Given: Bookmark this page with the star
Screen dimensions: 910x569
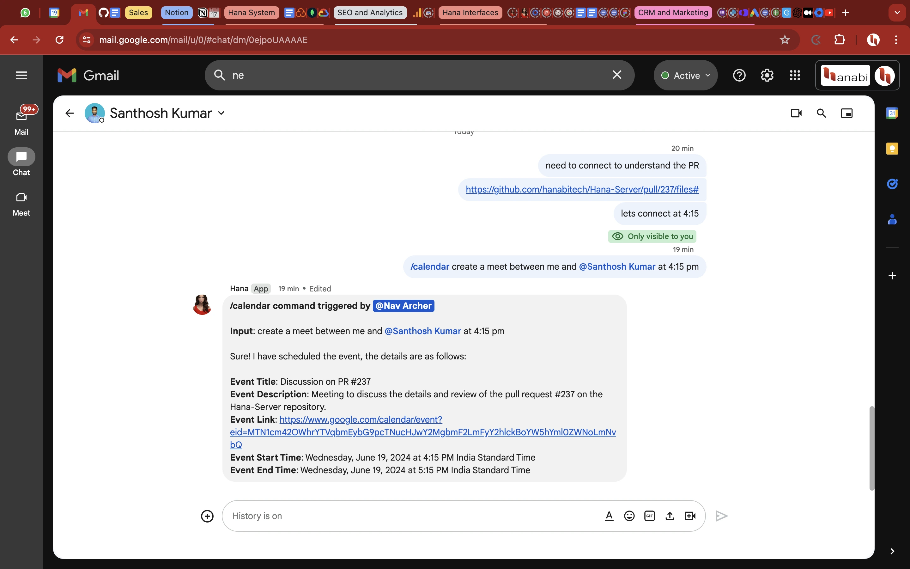Looking at the screenshot, I should coord(785,40).
